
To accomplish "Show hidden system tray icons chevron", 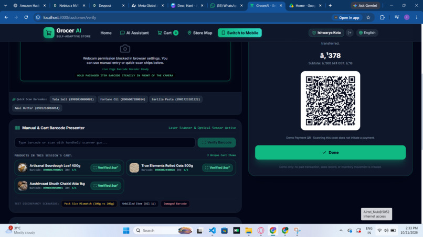I will click(x=341, y=231).
